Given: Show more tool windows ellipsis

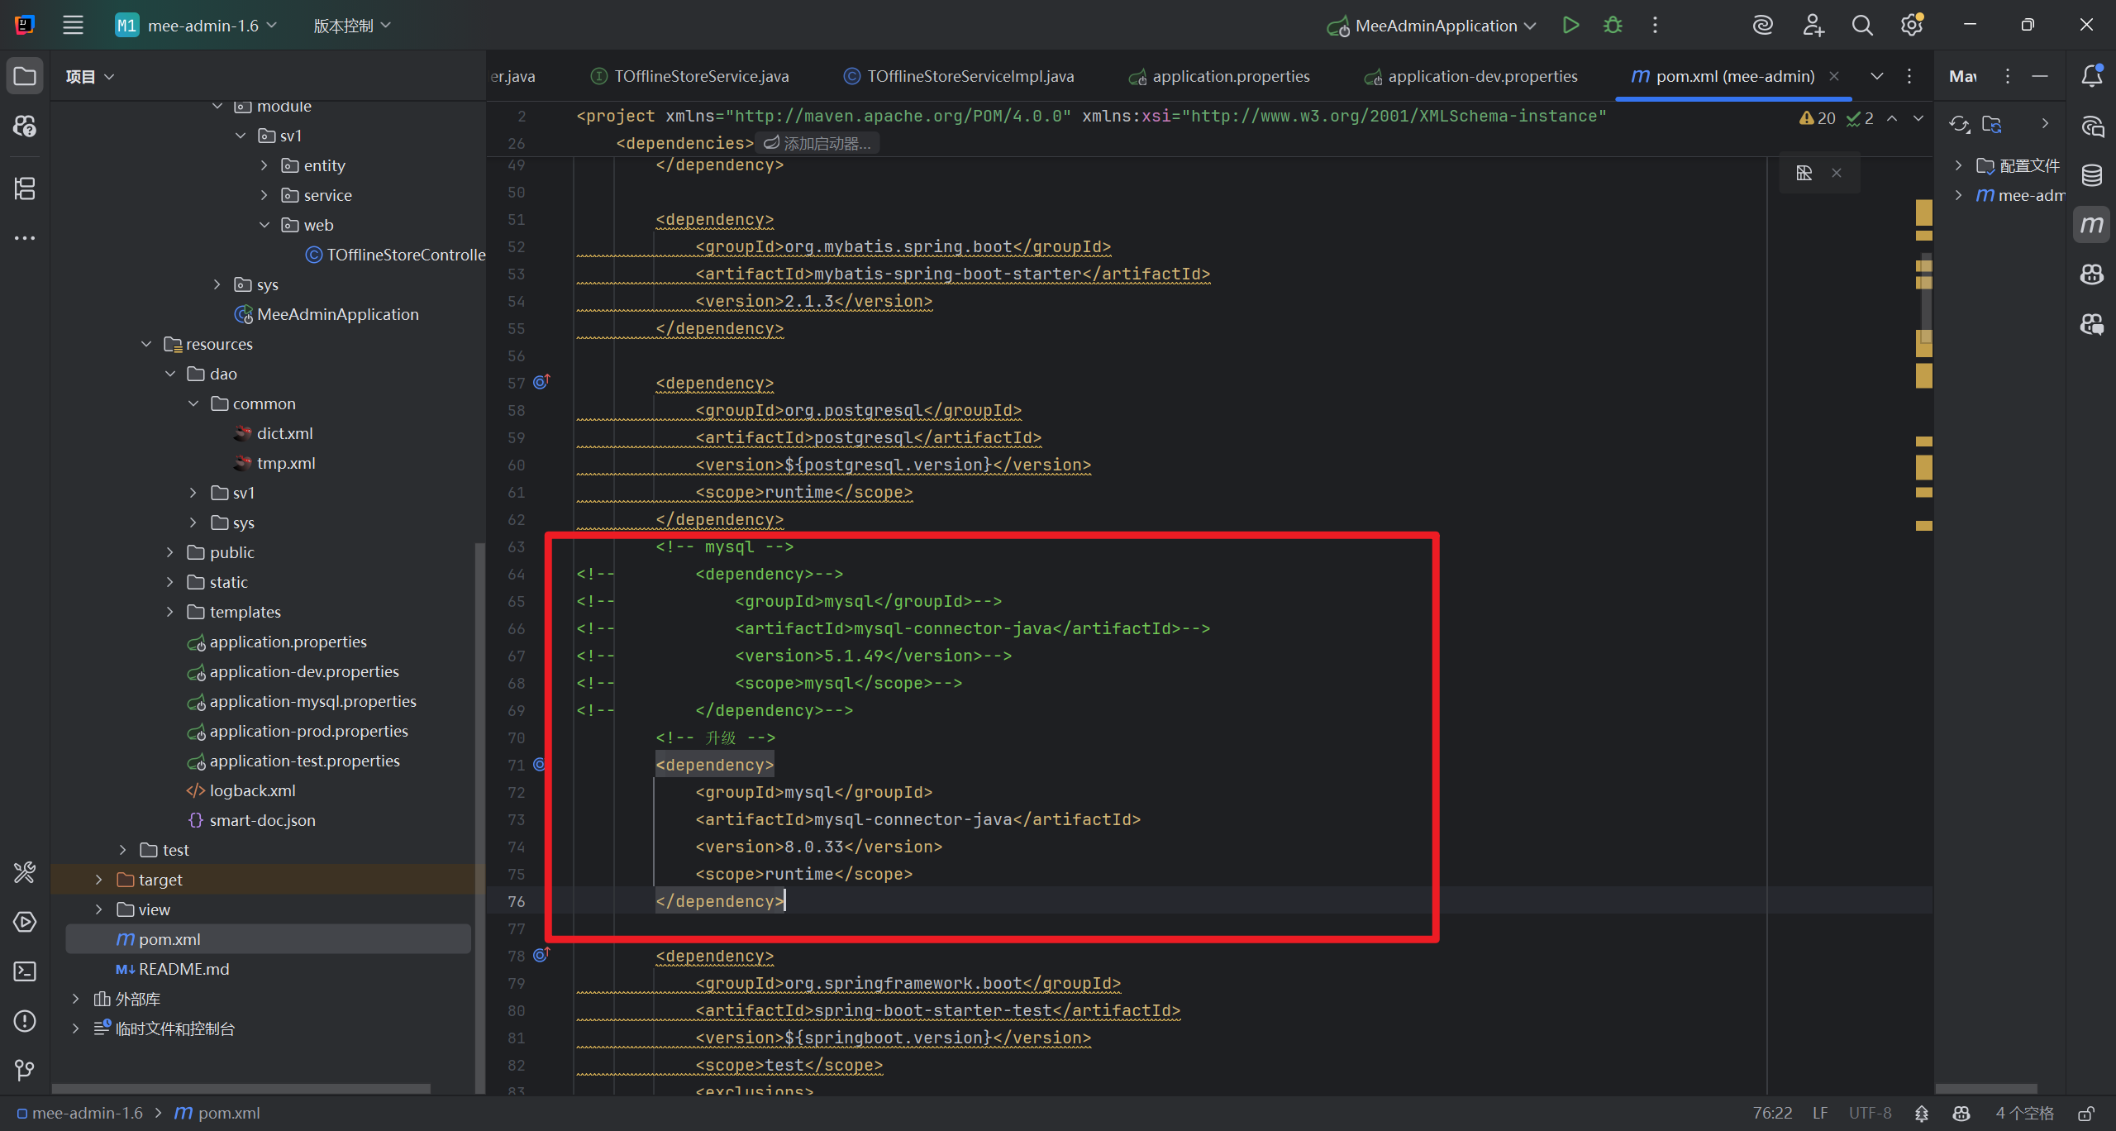Looking at the screenshot, I should 25,238.
